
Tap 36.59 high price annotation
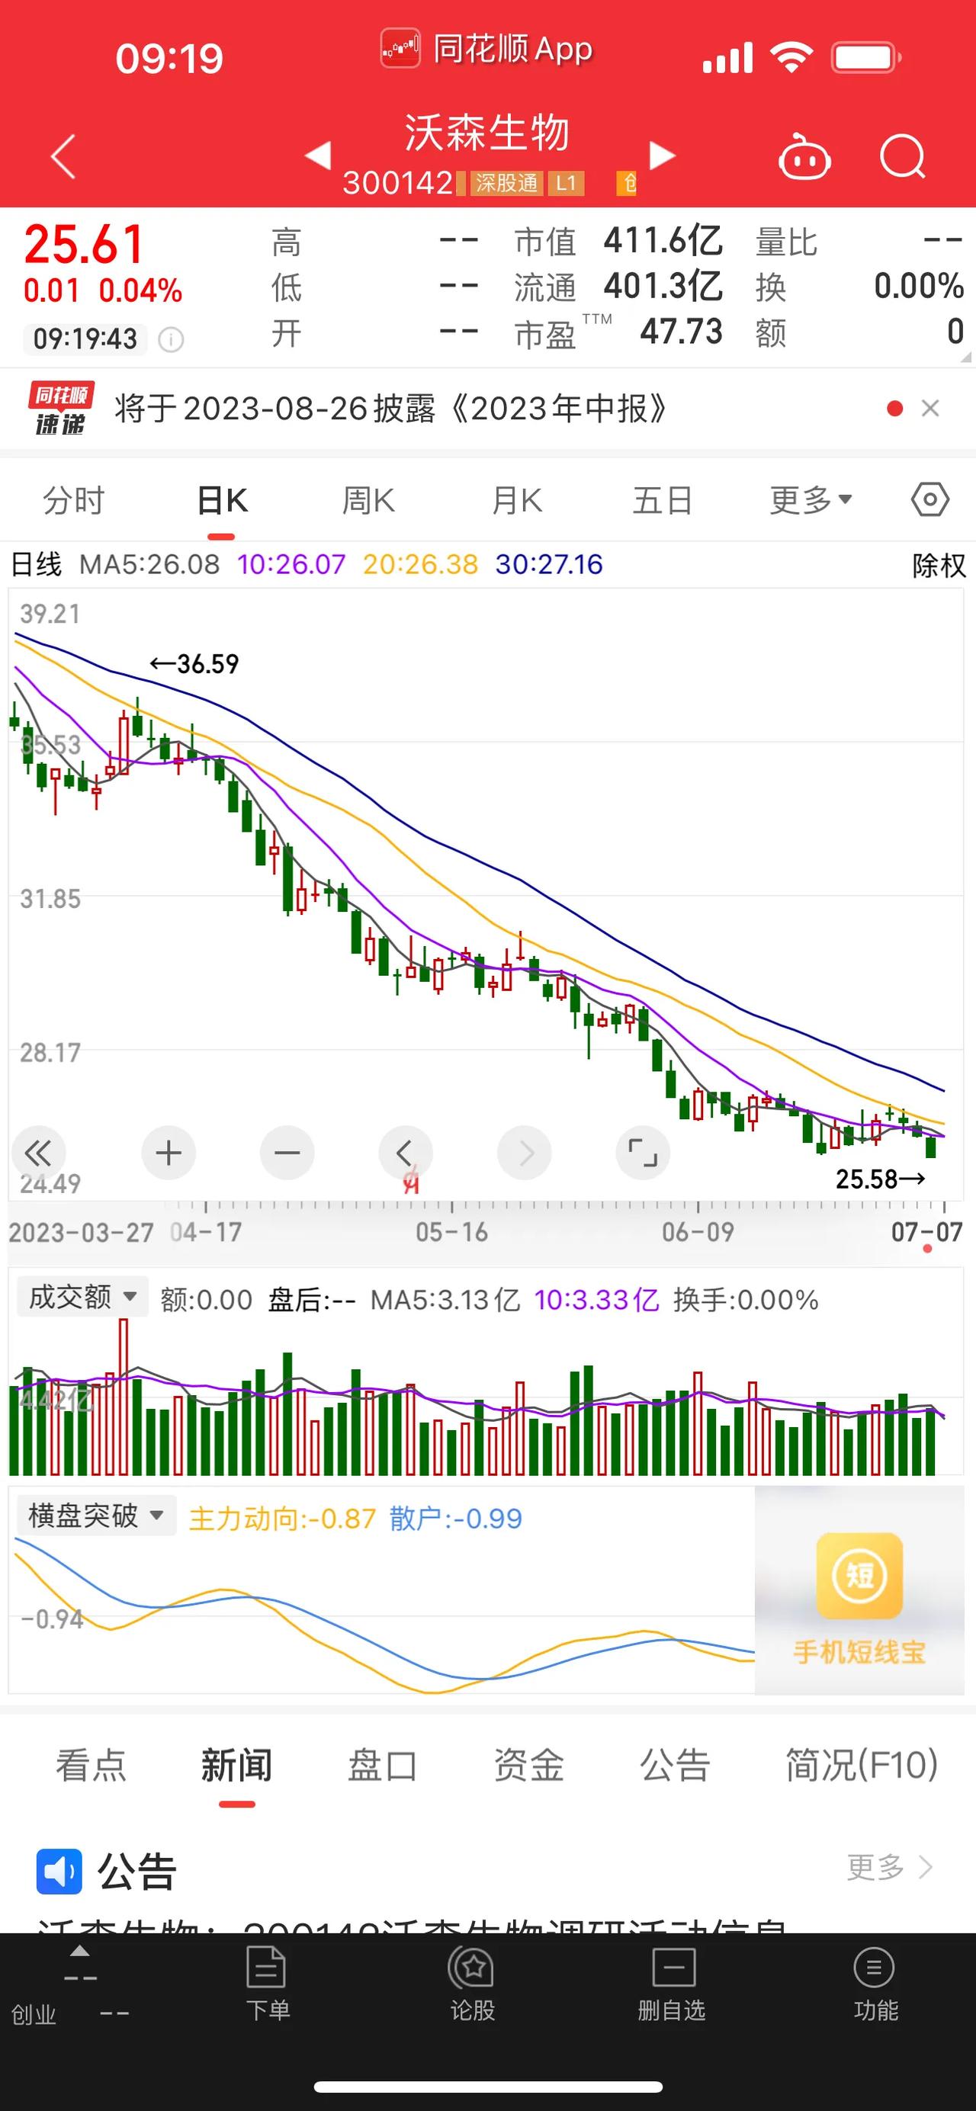click(x=194, y=664)
